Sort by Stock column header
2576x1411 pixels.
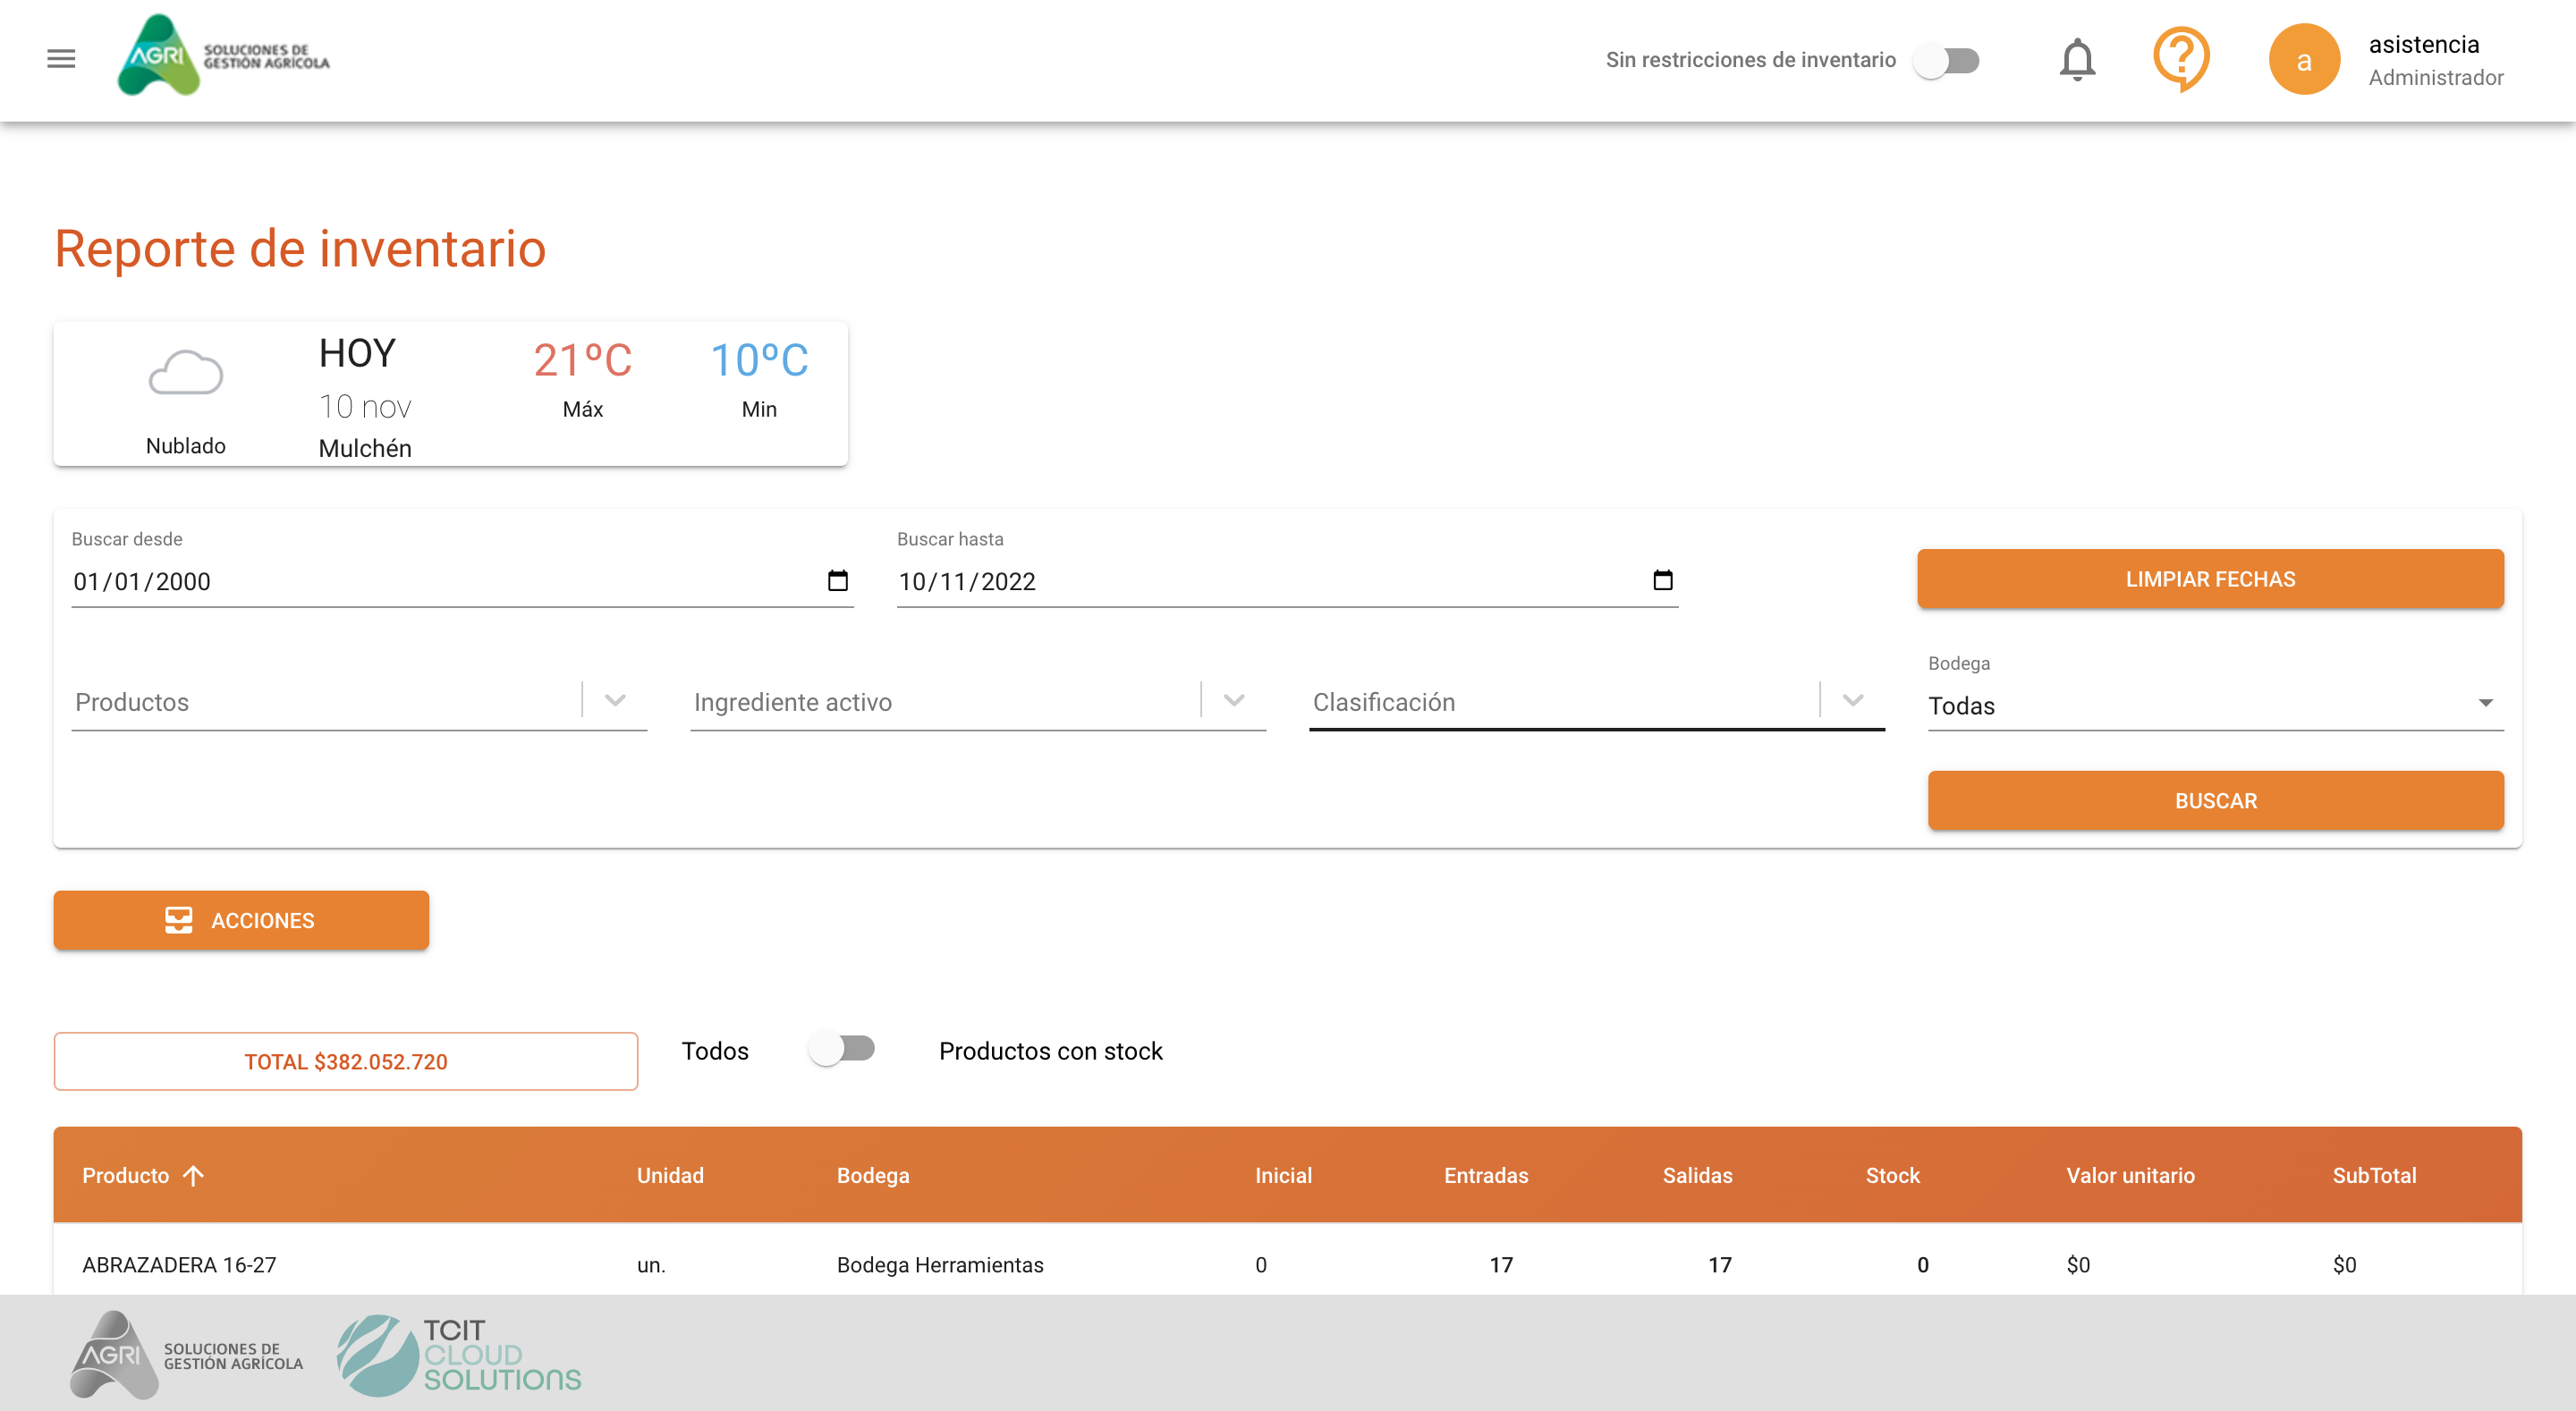1892,1175
